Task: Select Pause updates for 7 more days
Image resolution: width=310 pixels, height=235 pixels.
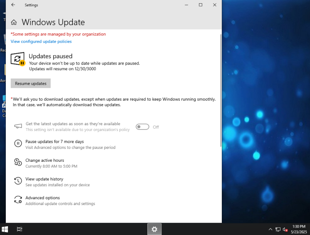Action: [55, 141]
